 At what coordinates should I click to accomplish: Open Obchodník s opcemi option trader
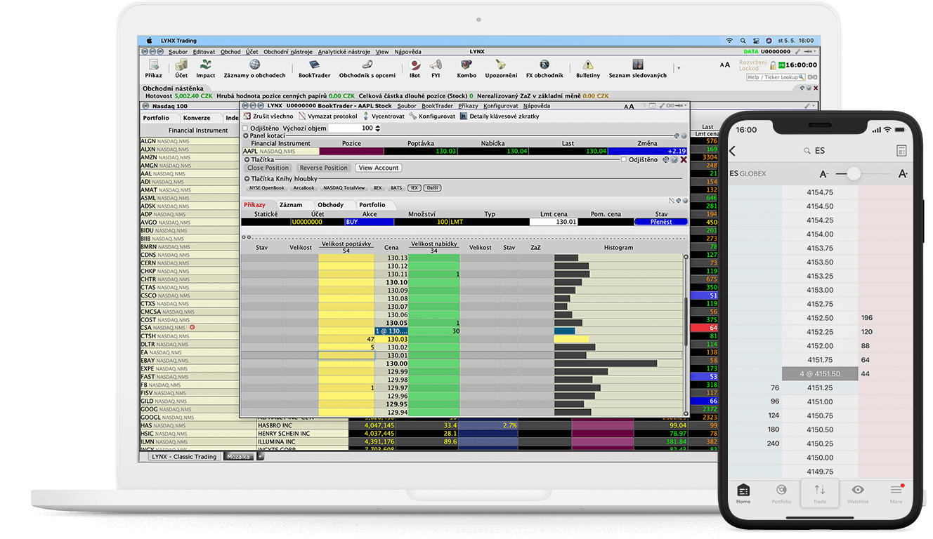point(367,68)
